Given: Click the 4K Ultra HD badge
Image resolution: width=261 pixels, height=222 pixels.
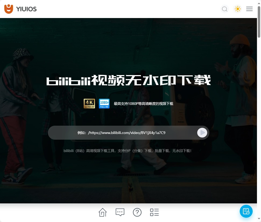Looking at the screenshot, I should coord(89,103).
